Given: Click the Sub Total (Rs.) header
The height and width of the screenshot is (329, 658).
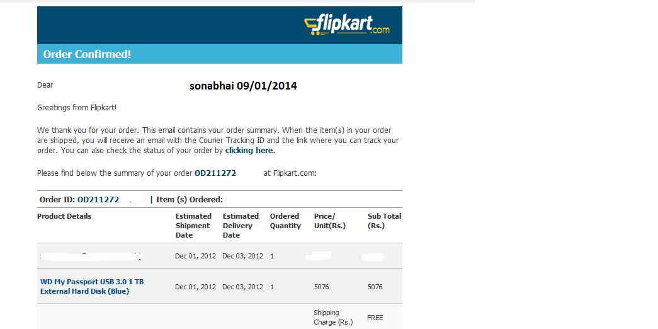Looking at the screenshot, I should (x=384, y=221).
